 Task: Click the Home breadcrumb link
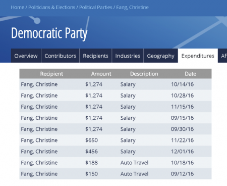pyautogui.click(x=18, y=8)
